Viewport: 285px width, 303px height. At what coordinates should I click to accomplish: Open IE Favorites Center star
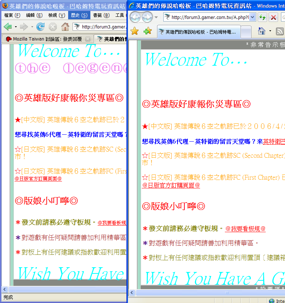[134, 31]
